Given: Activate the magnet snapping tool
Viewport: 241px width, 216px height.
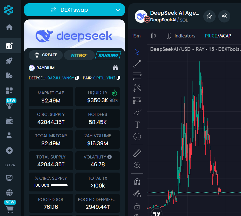Looking at the screenshot, I should click(x=137, y=181).
